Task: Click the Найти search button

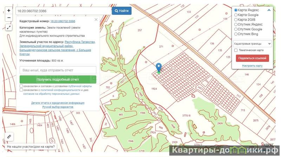Action: click(122, 11)
